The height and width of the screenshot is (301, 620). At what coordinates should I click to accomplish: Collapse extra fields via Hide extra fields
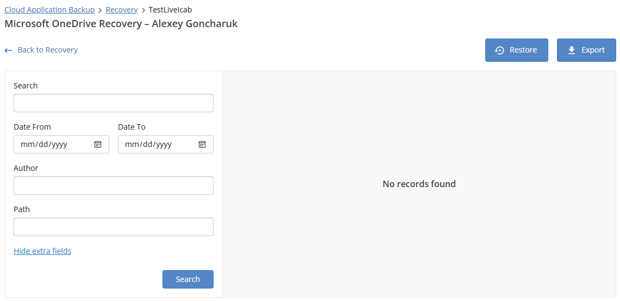42,251
